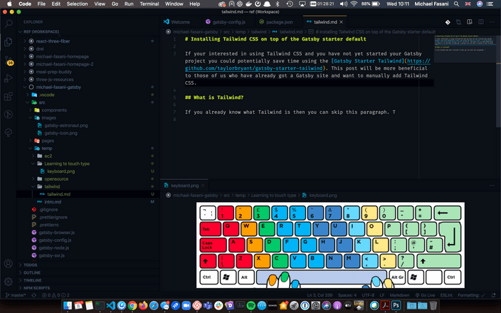Change LF end-of-line sequence

[382, 295]
